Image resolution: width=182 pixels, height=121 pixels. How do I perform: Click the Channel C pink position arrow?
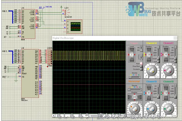pos(161,55)
